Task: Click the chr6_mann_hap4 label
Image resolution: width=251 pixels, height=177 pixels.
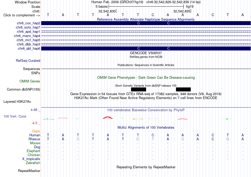Action: pyautogui.click(x=27, y=36)
